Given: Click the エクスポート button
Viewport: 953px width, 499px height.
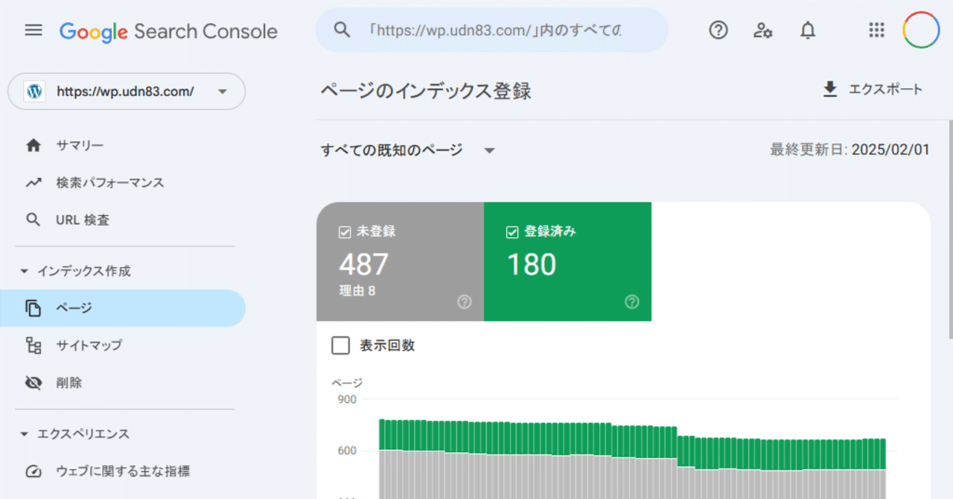Looking at the screenshot, I should [873, 89].
